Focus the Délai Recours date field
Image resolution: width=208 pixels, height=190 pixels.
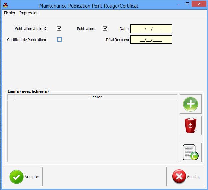[151, 40]
